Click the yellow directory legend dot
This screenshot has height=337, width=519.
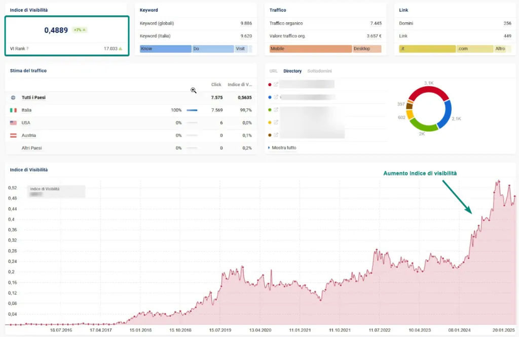(x=270, y=122)
